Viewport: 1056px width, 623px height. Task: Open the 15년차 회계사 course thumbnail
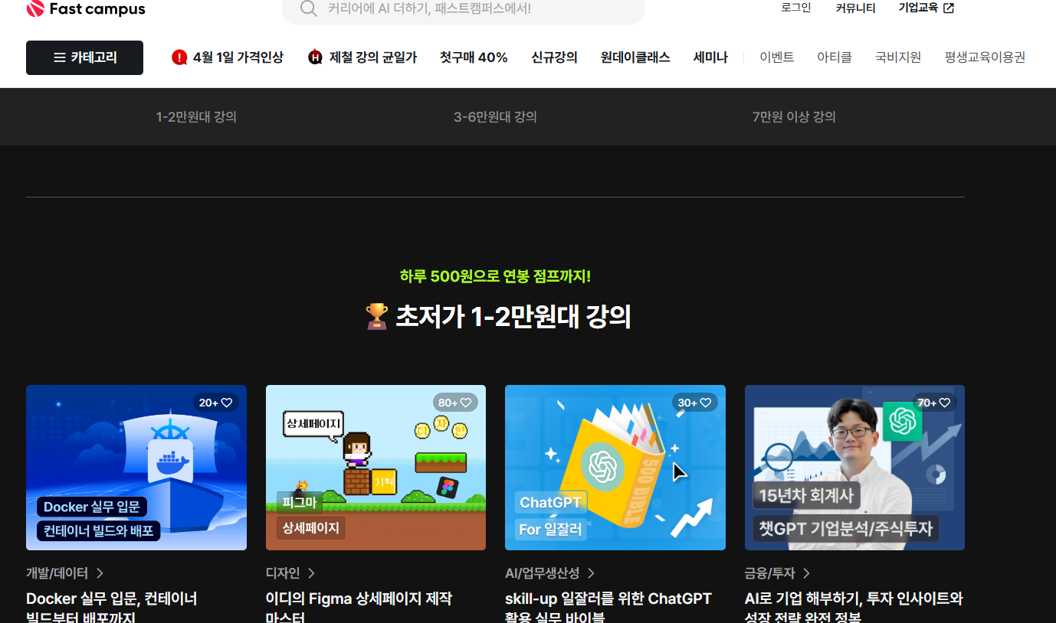click(x=854, y=468)
